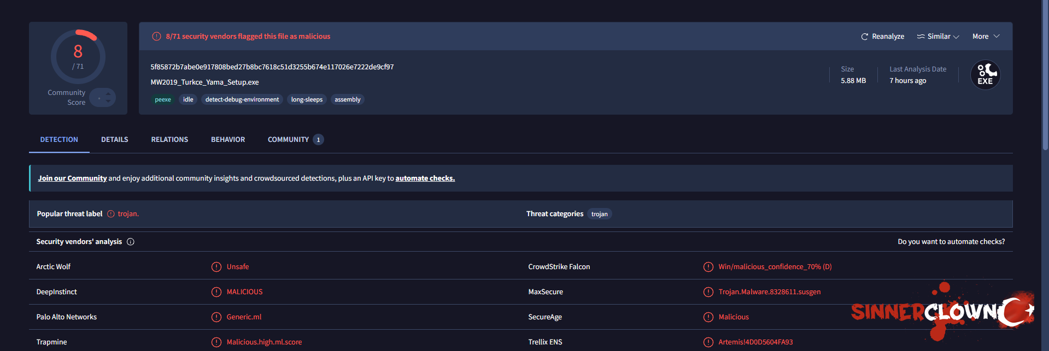The image size is (1049, 351).
Task: Click warning icon next to trojan label
Action: (x=111, y=214)
